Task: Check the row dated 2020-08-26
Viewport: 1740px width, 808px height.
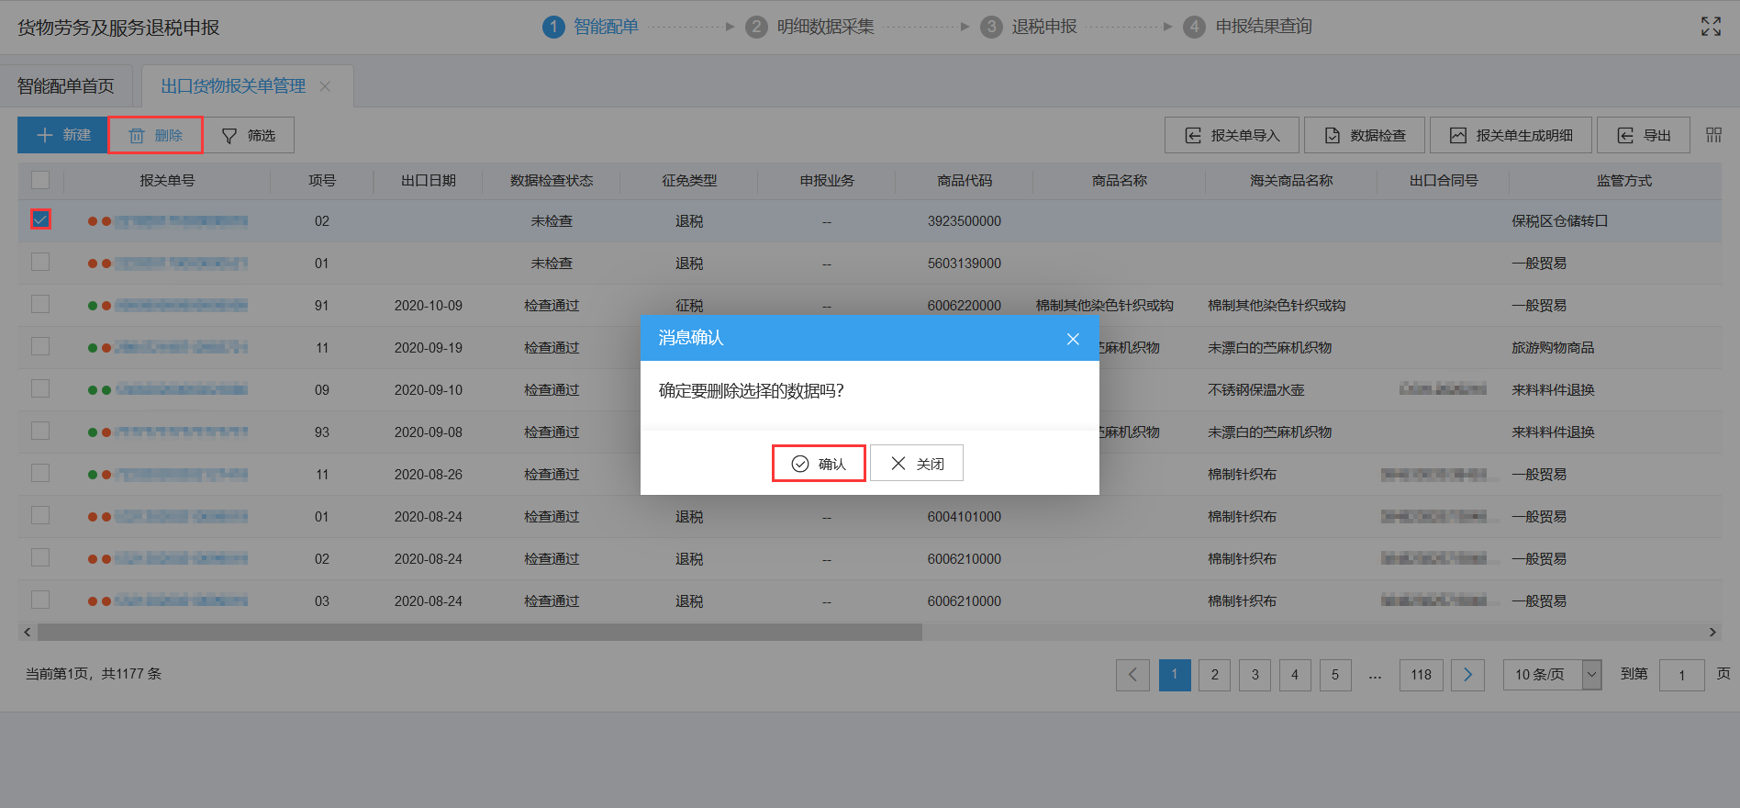Action: [40, 473]
